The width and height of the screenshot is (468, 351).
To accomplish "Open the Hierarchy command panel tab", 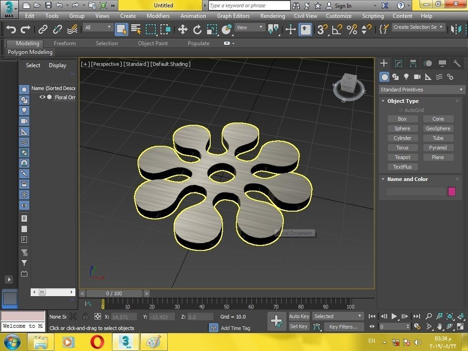I will (x=413, y=63).
